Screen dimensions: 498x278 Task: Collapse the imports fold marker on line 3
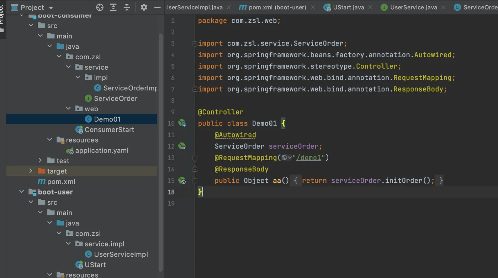pos(195,43)
